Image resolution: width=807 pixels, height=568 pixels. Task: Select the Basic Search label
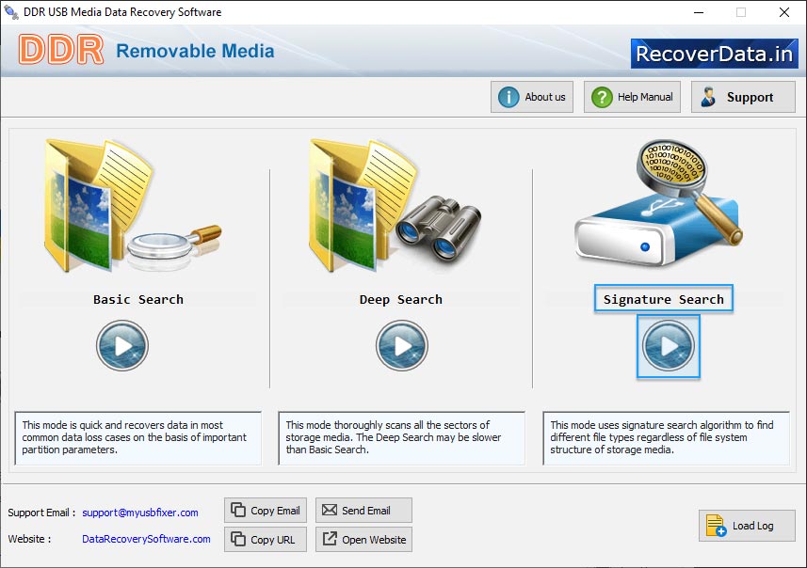137,299
